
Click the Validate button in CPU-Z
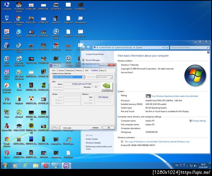(95, 128)
